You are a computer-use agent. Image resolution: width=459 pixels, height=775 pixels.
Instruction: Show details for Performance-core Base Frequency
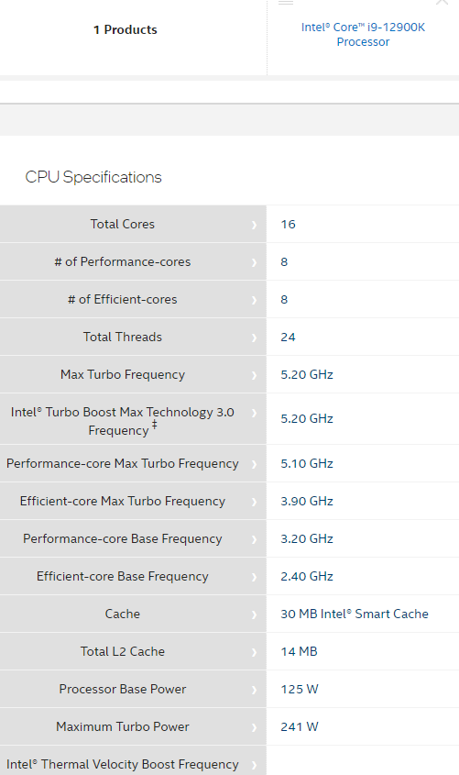pyautogui.click(x=254, y=539)
